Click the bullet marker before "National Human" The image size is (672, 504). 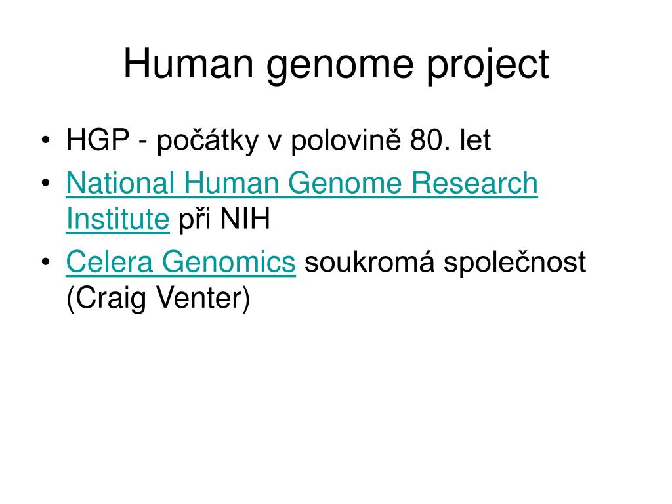tap(45, 184)
